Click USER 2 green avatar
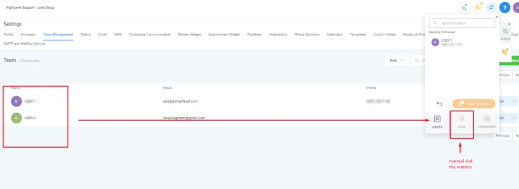 [16, 118]
